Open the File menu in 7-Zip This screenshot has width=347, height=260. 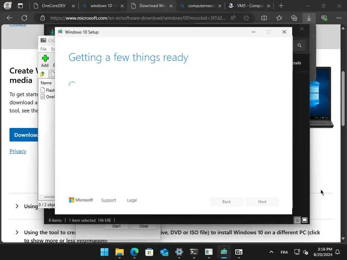tap(43, 49)
